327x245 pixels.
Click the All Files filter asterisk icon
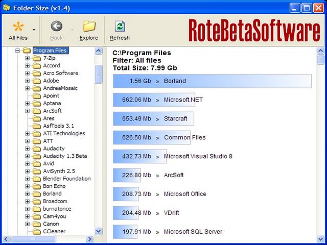[18, 27]
